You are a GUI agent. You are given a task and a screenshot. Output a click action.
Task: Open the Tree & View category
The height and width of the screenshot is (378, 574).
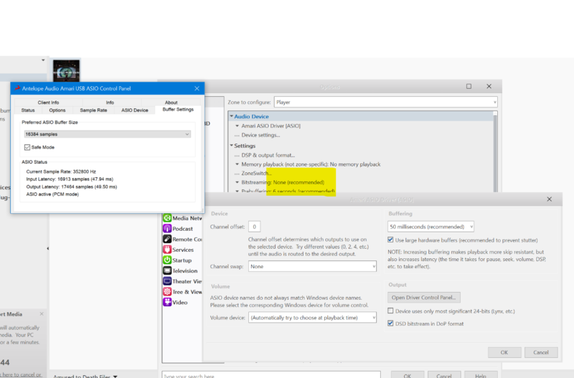pyautogui.click(x=187, y=292)
